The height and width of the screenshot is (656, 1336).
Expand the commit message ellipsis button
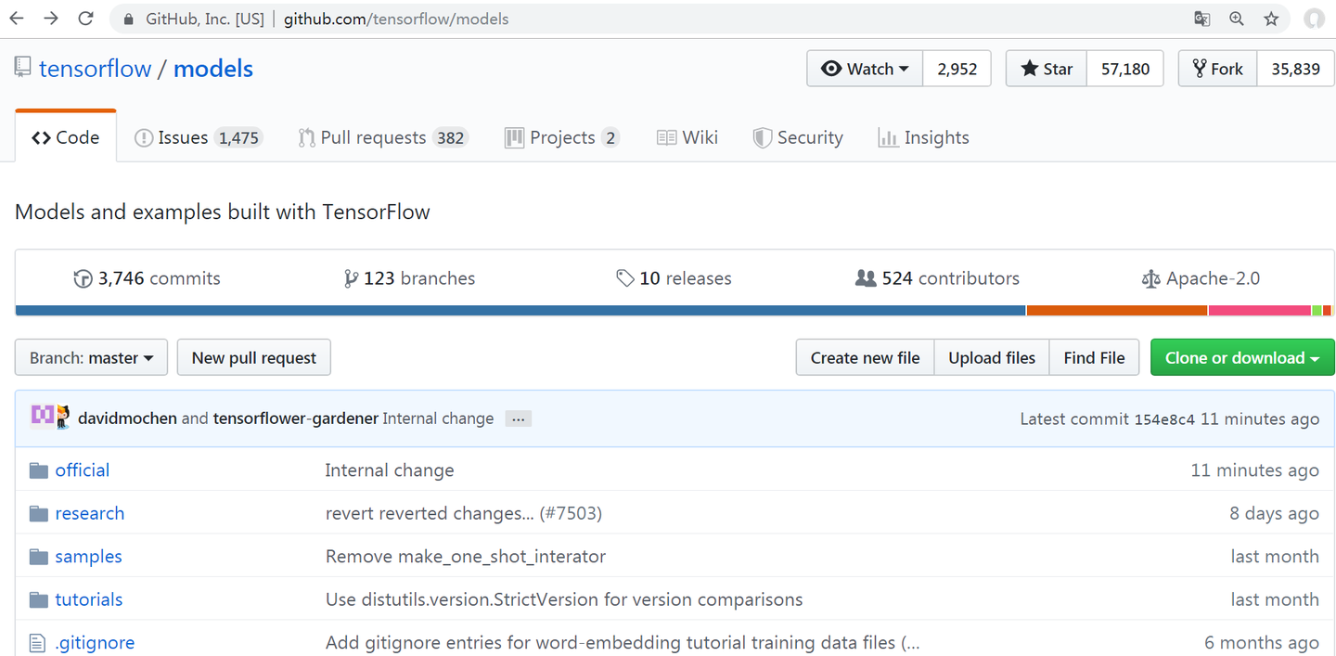coord(519,418)
